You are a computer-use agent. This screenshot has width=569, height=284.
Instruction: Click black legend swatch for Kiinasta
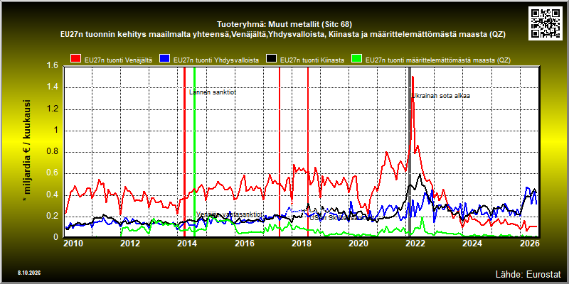click(272, 59)
